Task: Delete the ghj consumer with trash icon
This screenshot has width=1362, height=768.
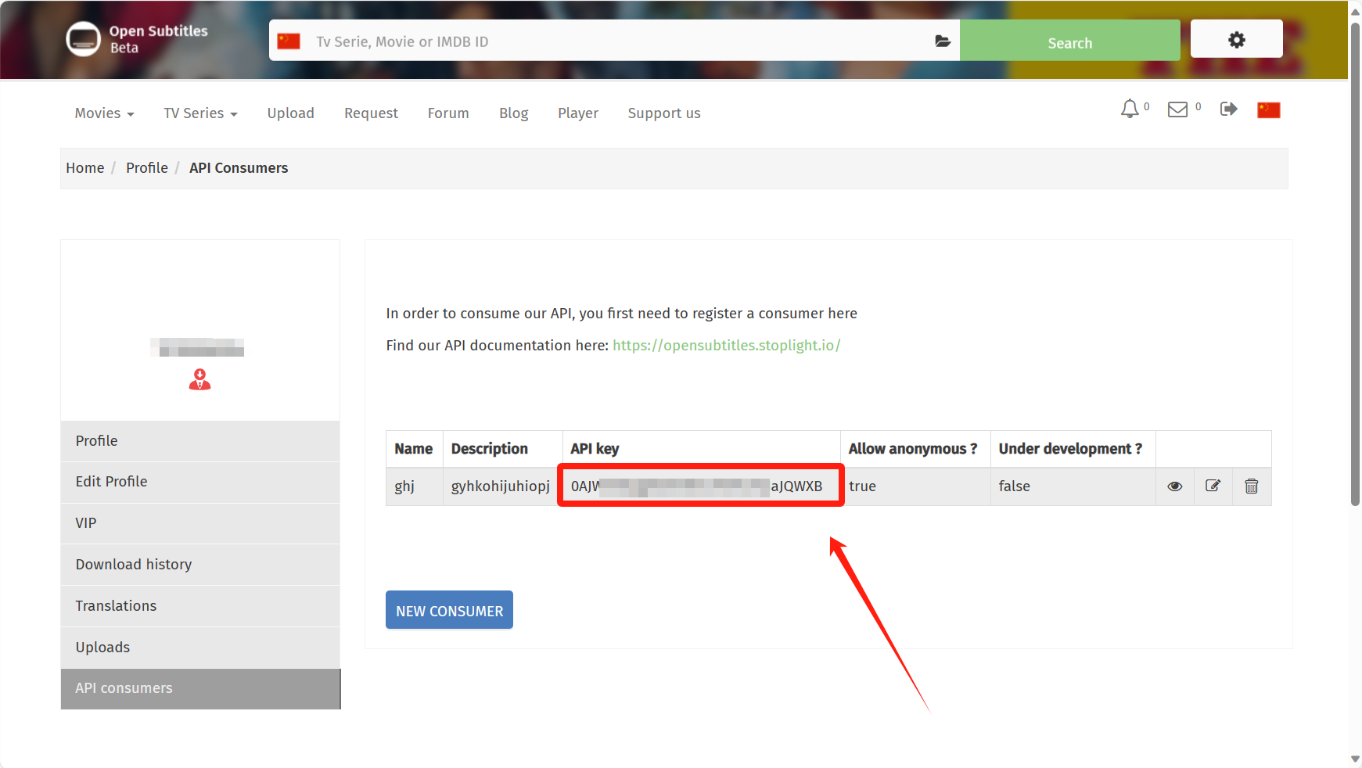Action: pyautogui.click(x=1251, y=486)
